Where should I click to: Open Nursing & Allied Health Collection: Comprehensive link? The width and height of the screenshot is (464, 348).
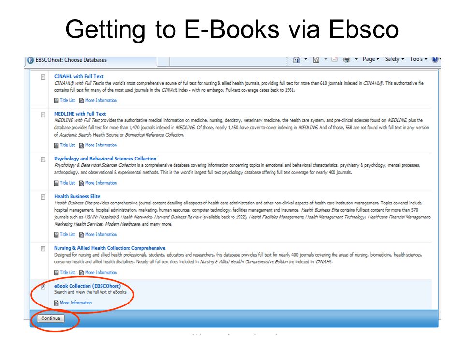coord(110,248)
